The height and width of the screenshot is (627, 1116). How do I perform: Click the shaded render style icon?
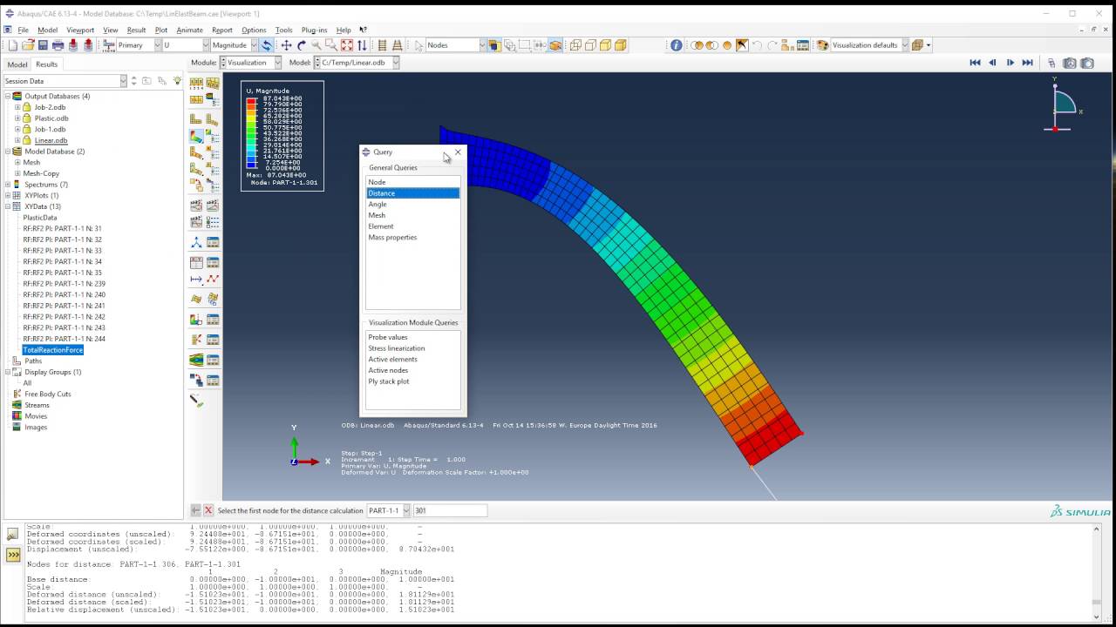621,45
